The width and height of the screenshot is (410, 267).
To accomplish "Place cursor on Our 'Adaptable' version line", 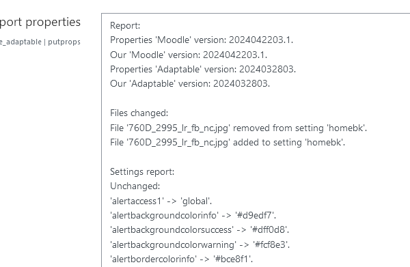I will click(190, 83).
